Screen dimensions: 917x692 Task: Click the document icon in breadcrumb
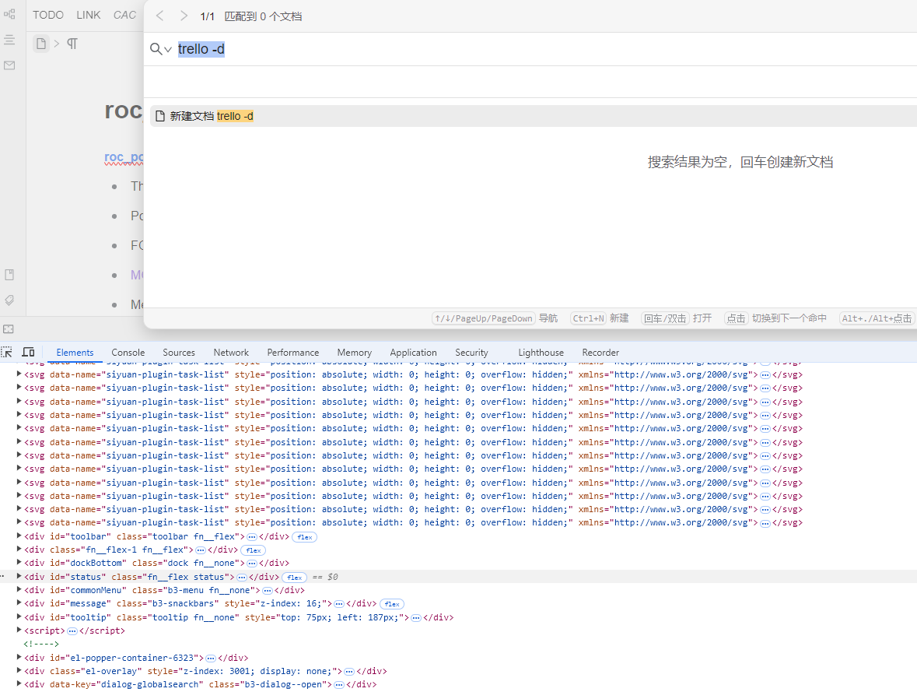[x=41, y=44]
